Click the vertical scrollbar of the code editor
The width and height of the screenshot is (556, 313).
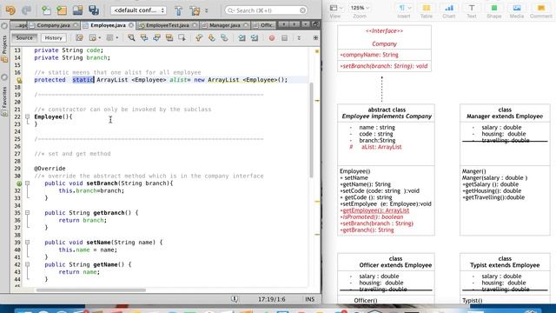311,130
